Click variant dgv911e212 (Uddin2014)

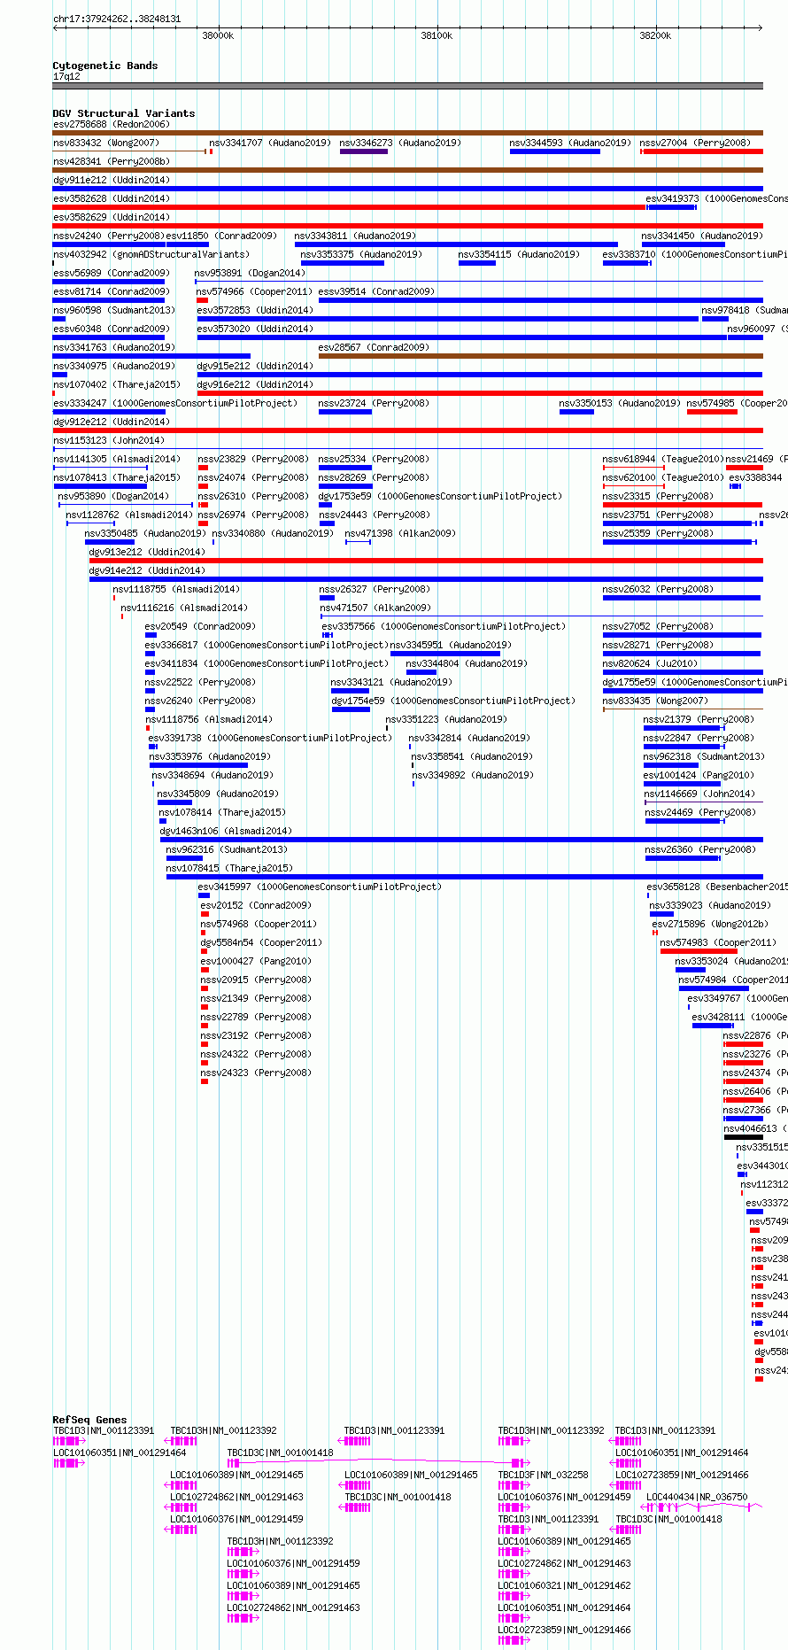point(112,180)
